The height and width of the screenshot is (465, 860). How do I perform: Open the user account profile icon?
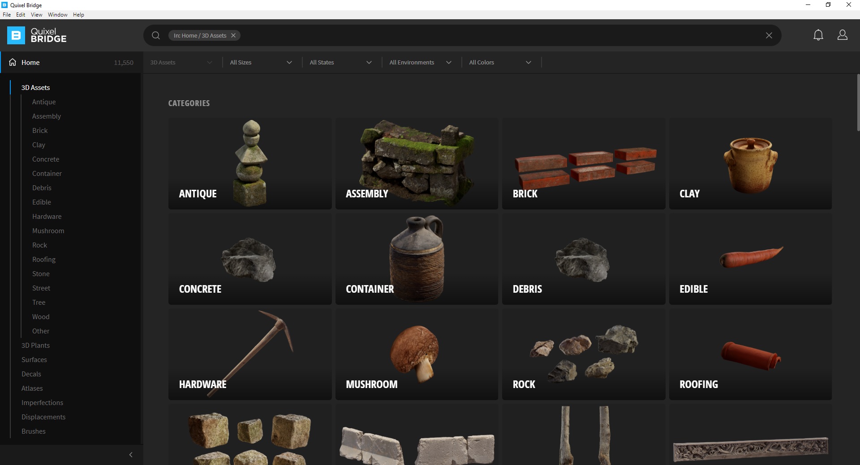[x=842, y=35]
